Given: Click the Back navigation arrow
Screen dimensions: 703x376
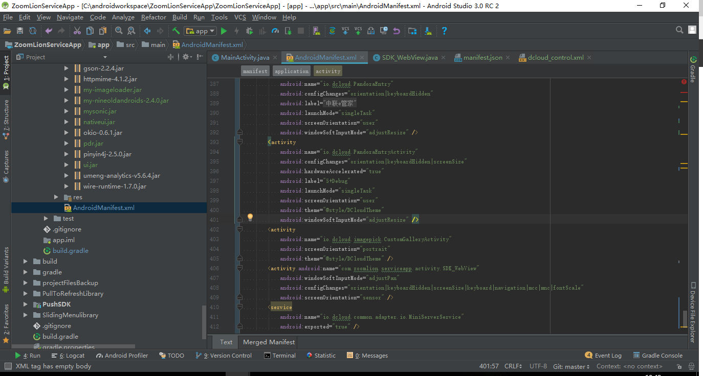Looking at the screenshot, I should (147, 31).
